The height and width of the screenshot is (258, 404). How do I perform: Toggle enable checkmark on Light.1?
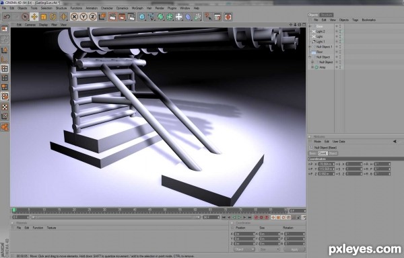point(343,42)
